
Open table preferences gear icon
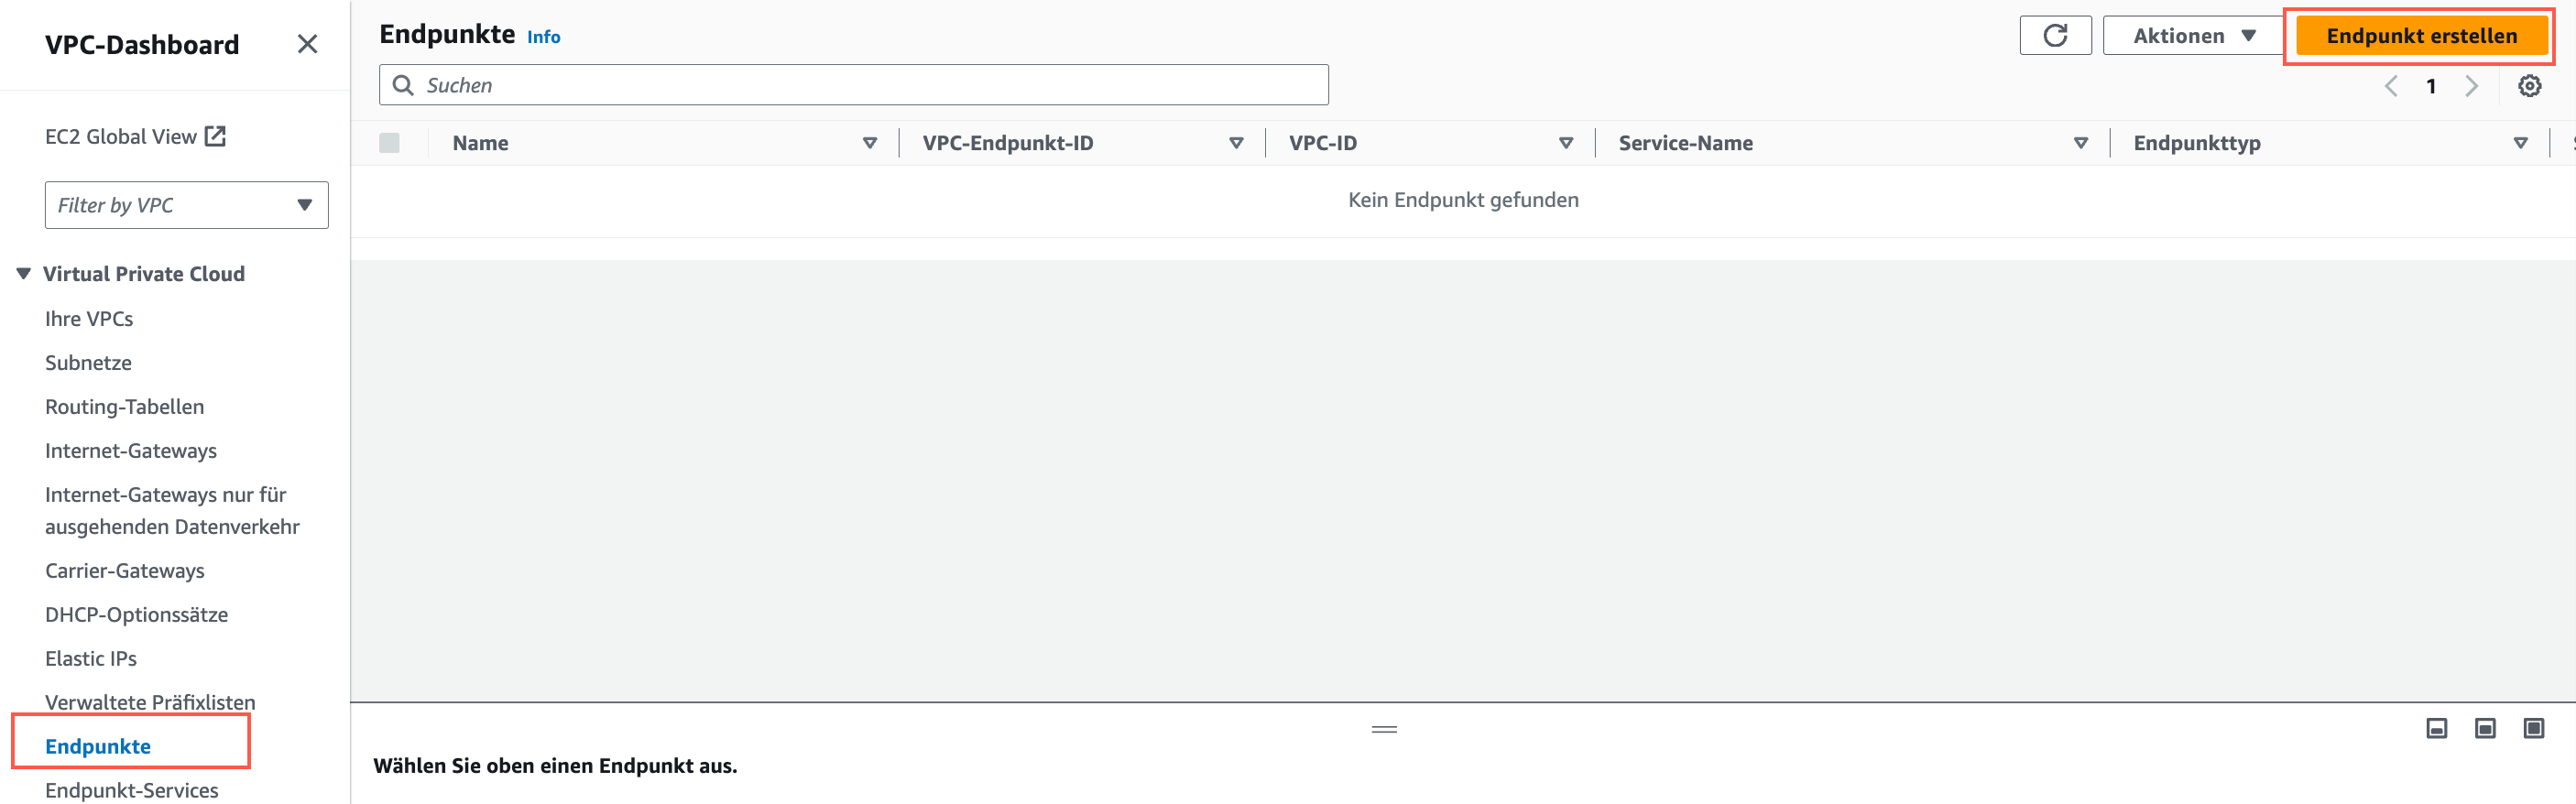coord(2529,86)
